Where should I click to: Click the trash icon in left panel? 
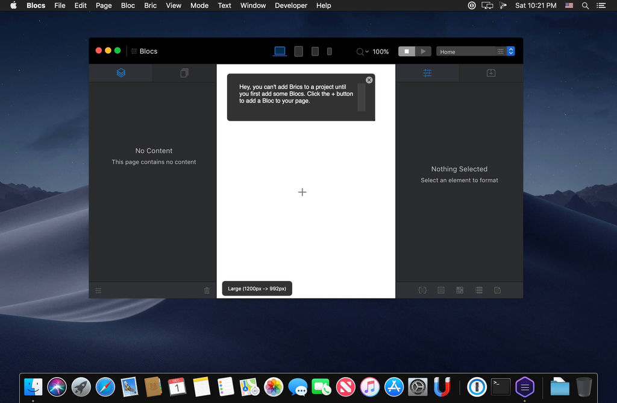click(207, 290)
